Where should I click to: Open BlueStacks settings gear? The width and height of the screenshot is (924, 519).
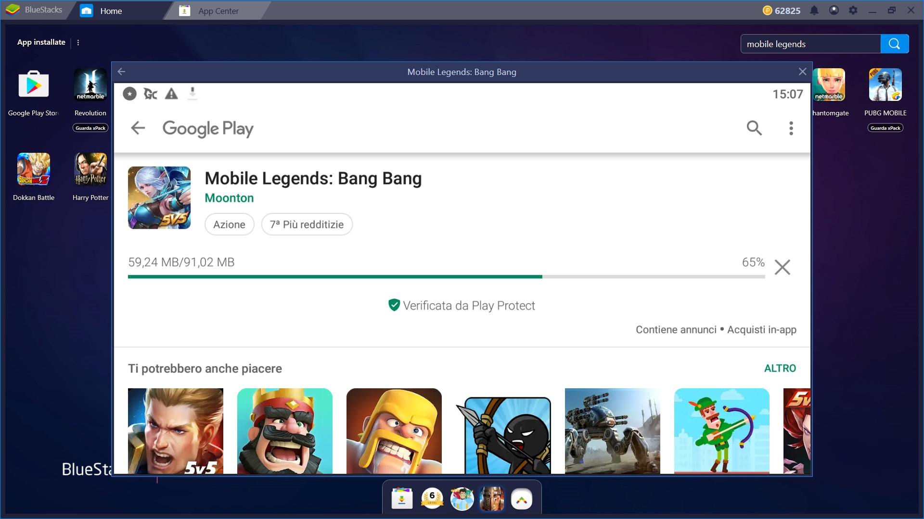point(853,10)
